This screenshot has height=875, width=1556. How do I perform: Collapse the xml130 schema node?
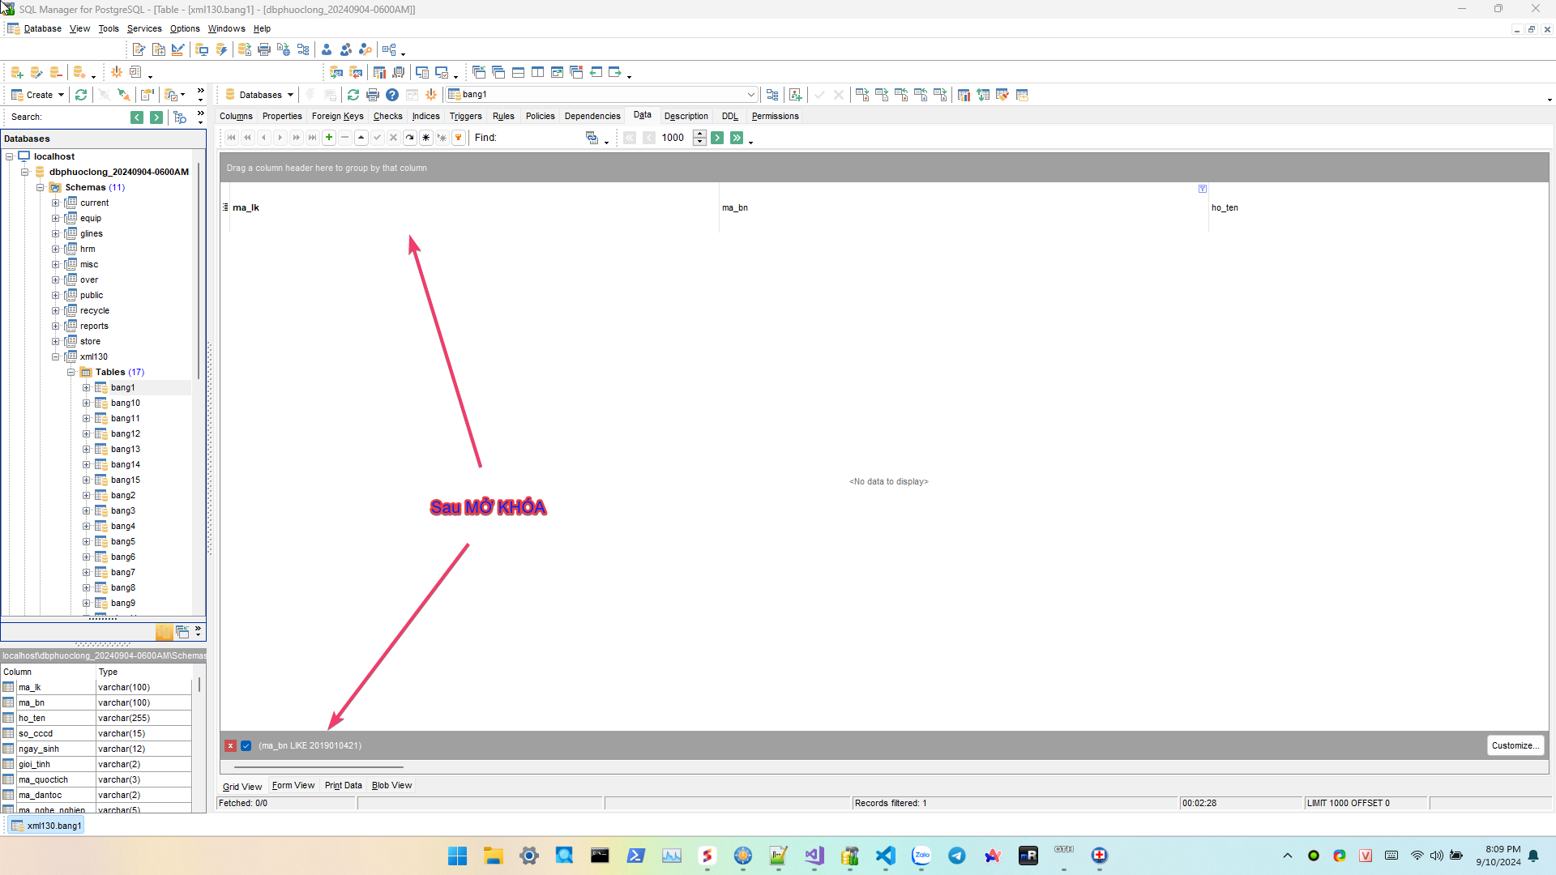(56, 356)
